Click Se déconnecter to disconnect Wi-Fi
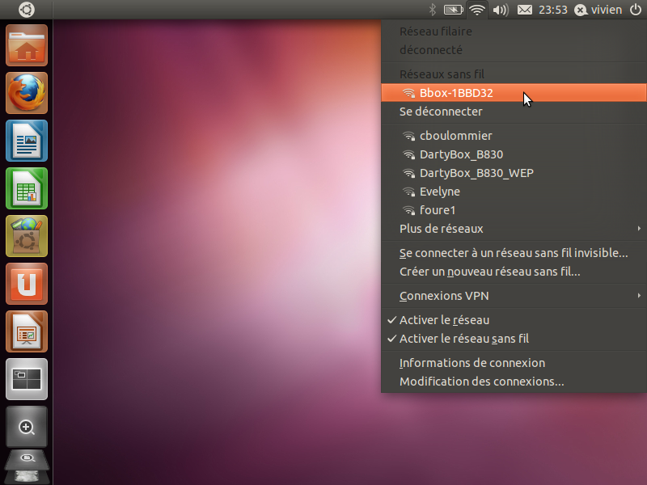The image size is (647, 485). click(514, 112)
